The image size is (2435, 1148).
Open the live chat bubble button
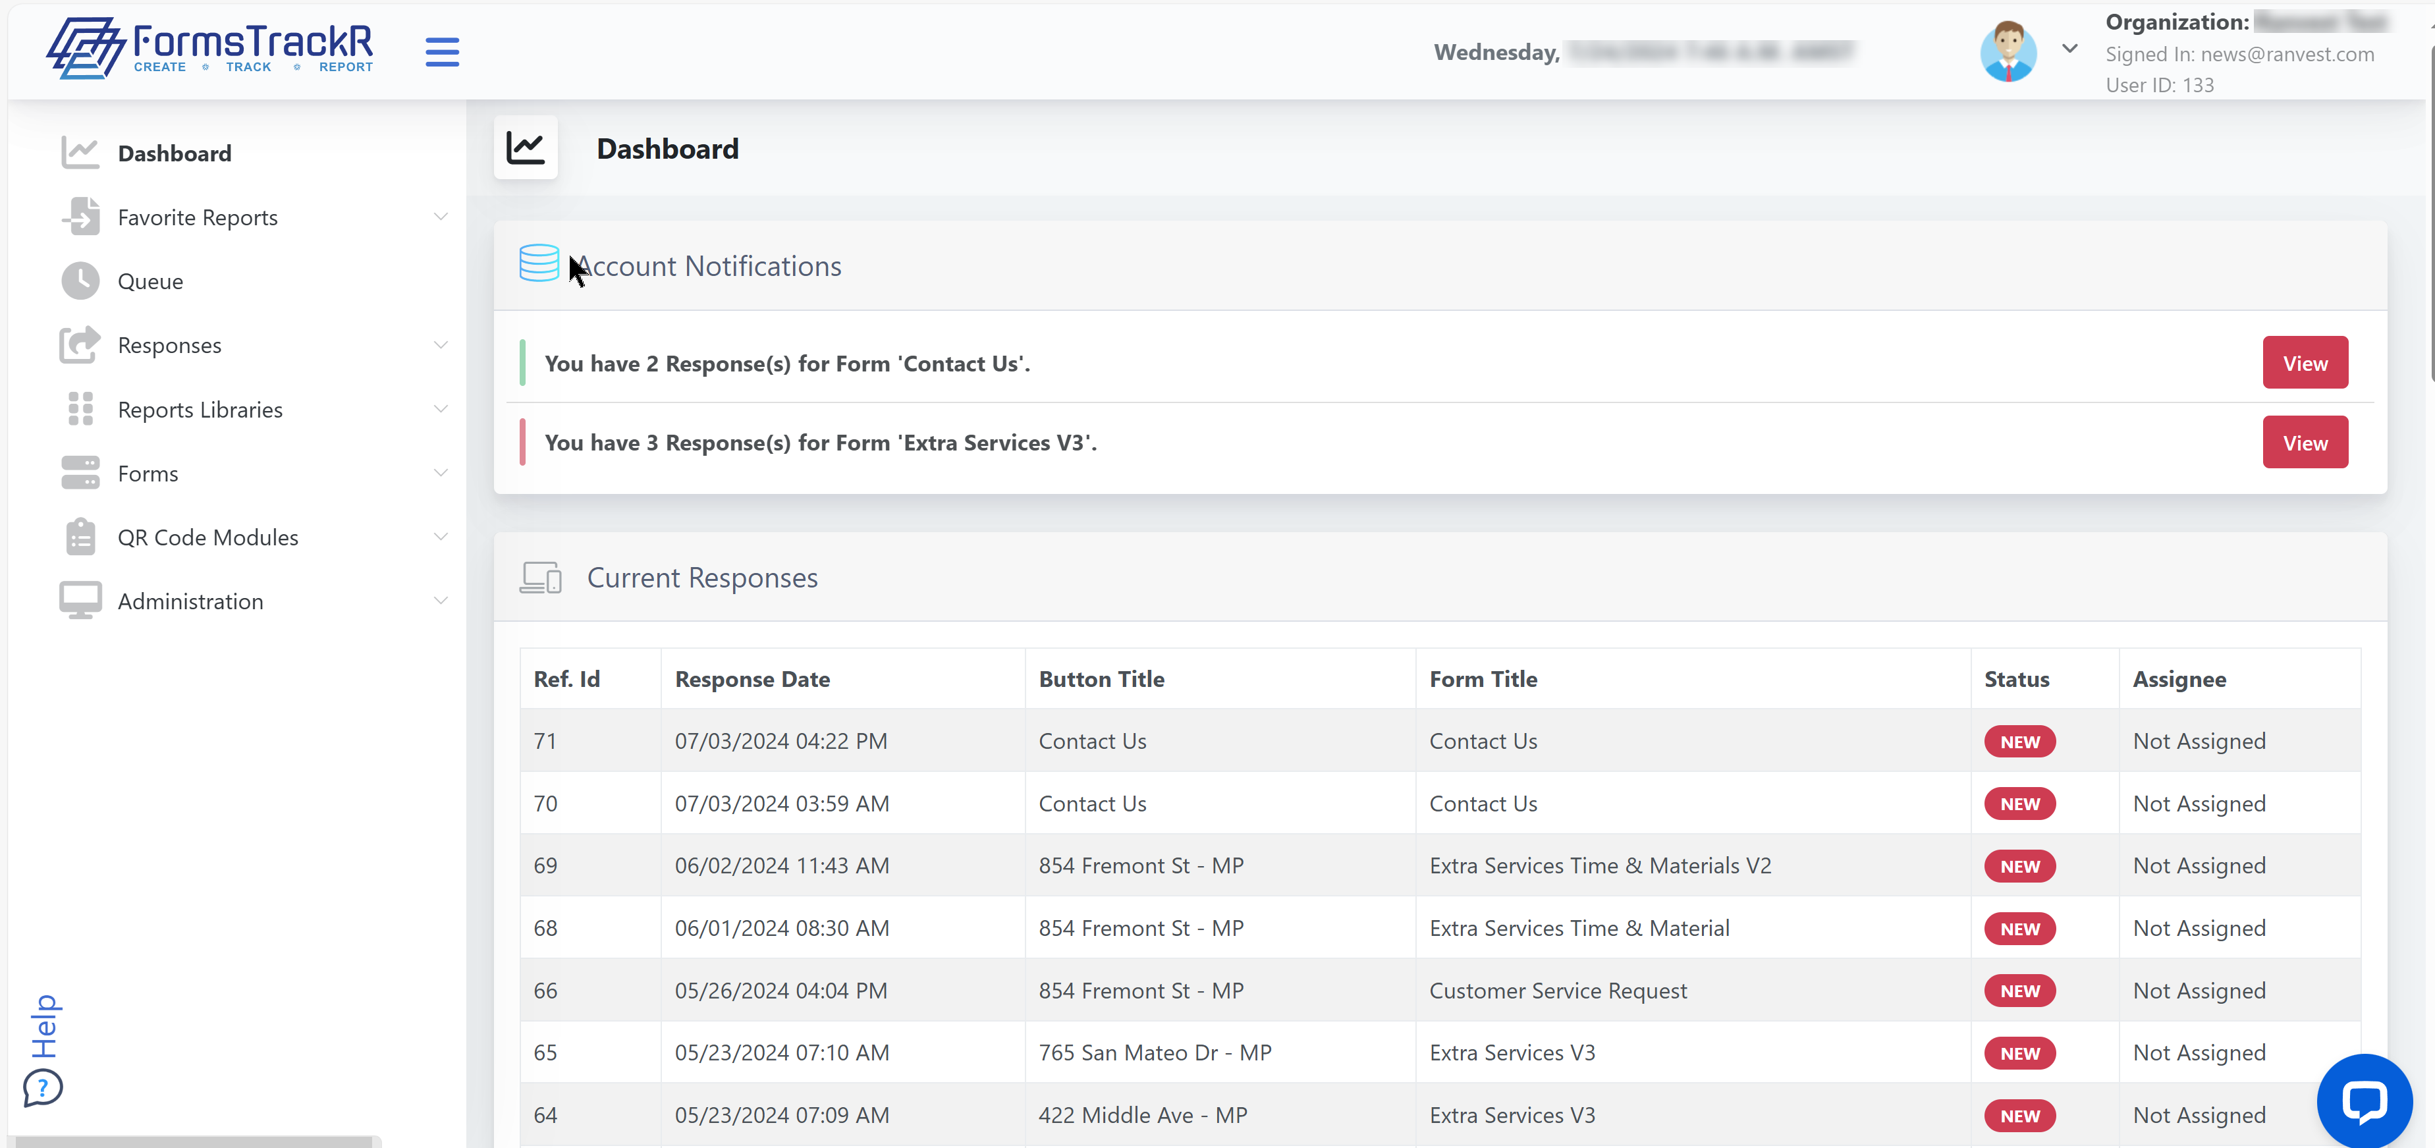[2364, 1101]
